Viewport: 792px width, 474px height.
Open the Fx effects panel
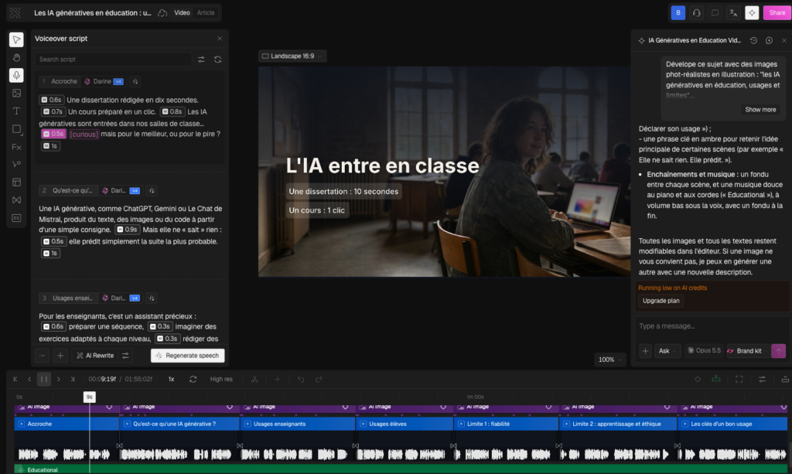coord(17,147)
